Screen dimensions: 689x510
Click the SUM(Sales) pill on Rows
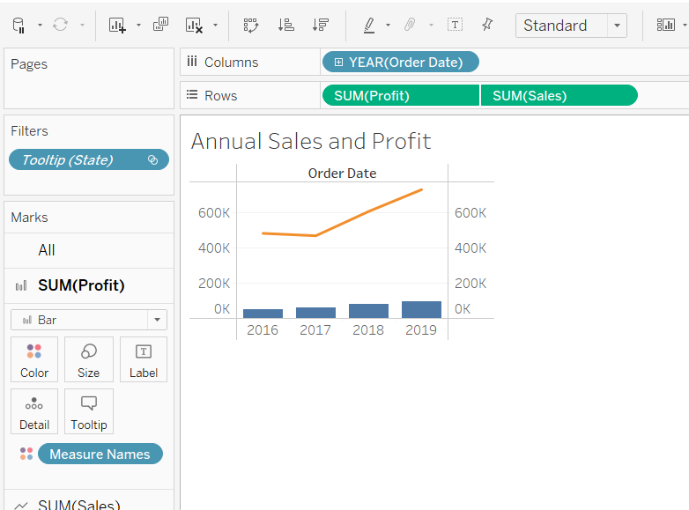pos(557,96)
